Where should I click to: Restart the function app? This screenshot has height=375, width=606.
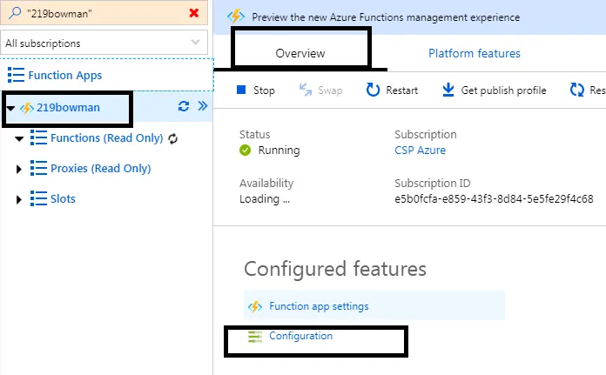[x=401, y=90]
